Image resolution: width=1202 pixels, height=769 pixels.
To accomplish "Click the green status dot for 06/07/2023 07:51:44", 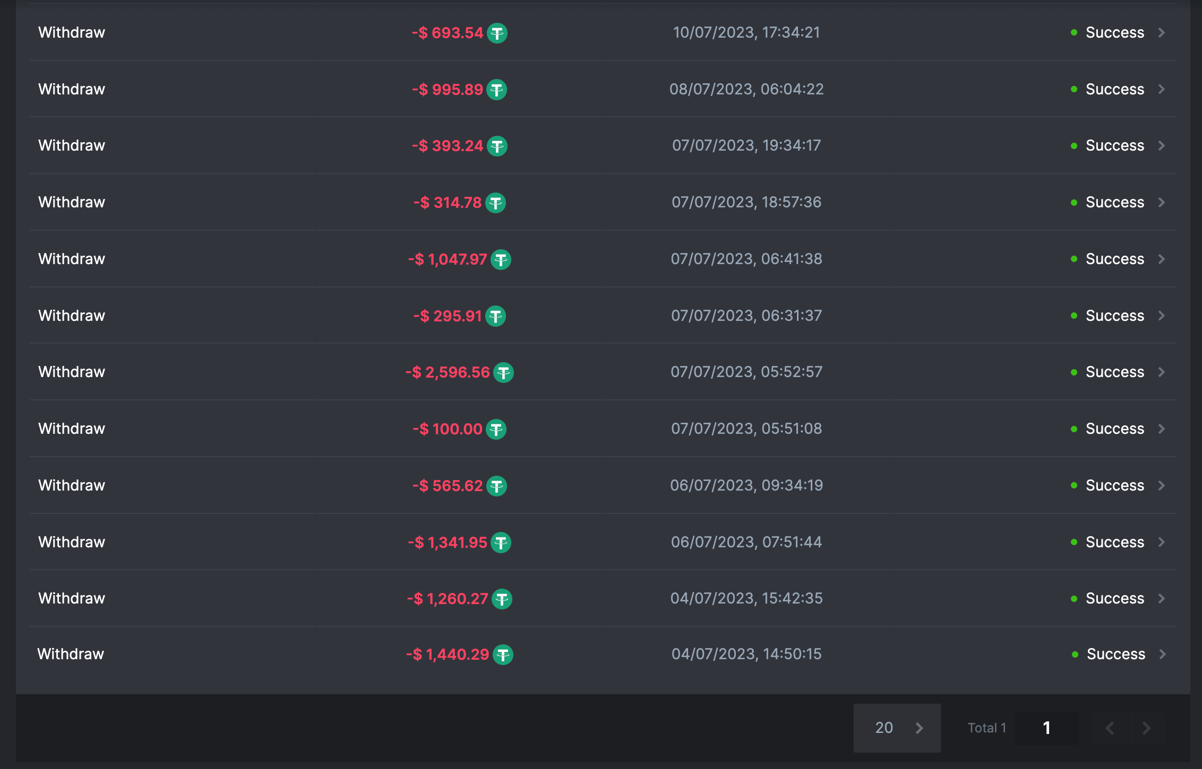I will pos(1074,542).
